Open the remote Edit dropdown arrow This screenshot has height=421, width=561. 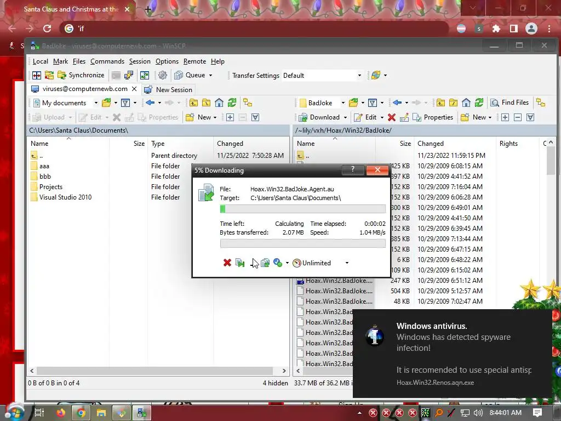(382, 117)
